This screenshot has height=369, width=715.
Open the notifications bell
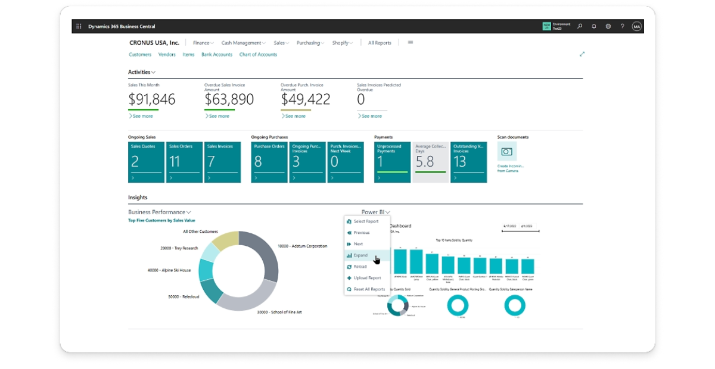click(x=594, y=26)
